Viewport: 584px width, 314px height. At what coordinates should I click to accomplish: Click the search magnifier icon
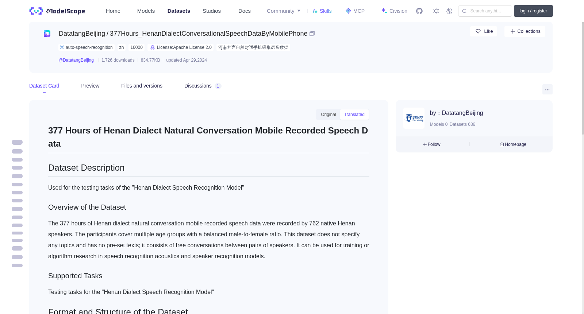464,11
